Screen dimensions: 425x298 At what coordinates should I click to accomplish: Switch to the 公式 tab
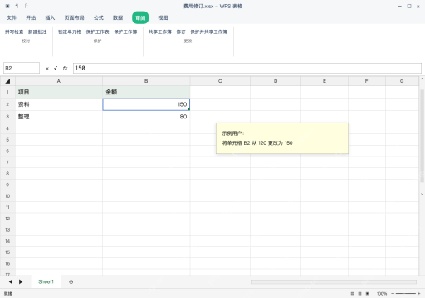pyautogui.click(x=99, y=18)
